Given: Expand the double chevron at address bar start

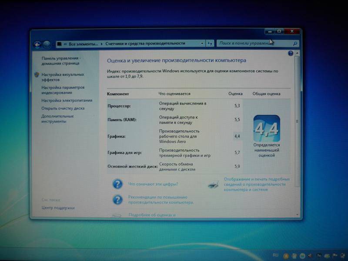Looking at the screenshot, I should (x=65, y=44).
